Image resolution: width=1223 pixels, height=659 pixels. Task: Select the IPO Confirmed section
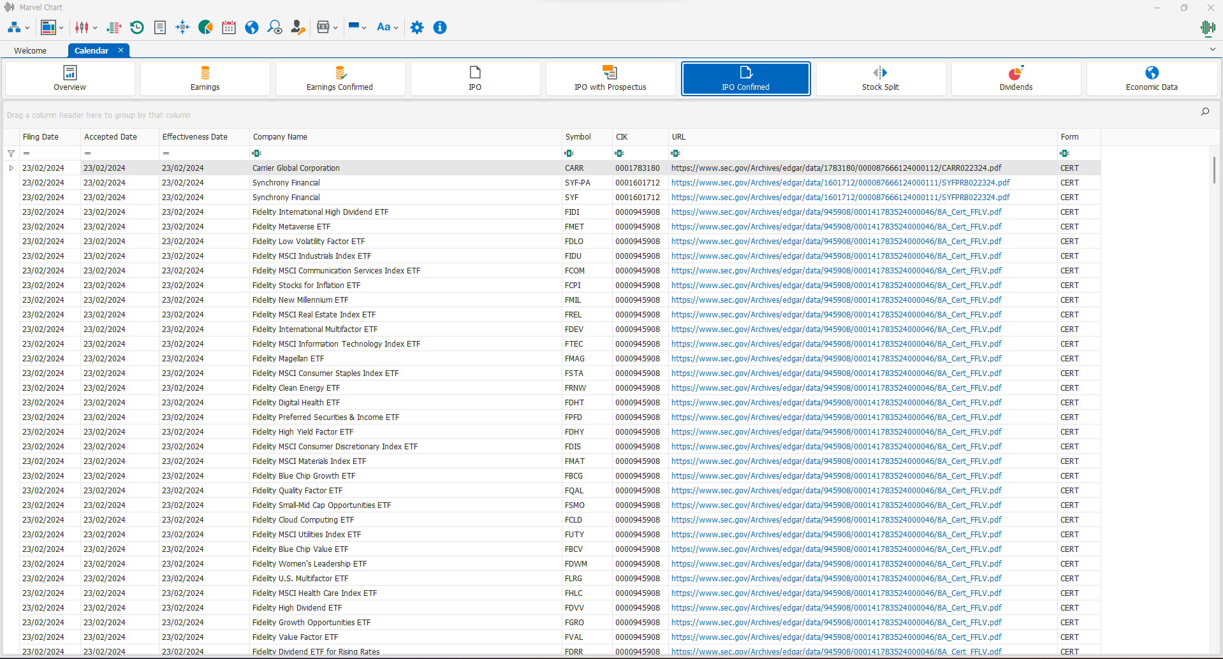(x=745, y=78)
